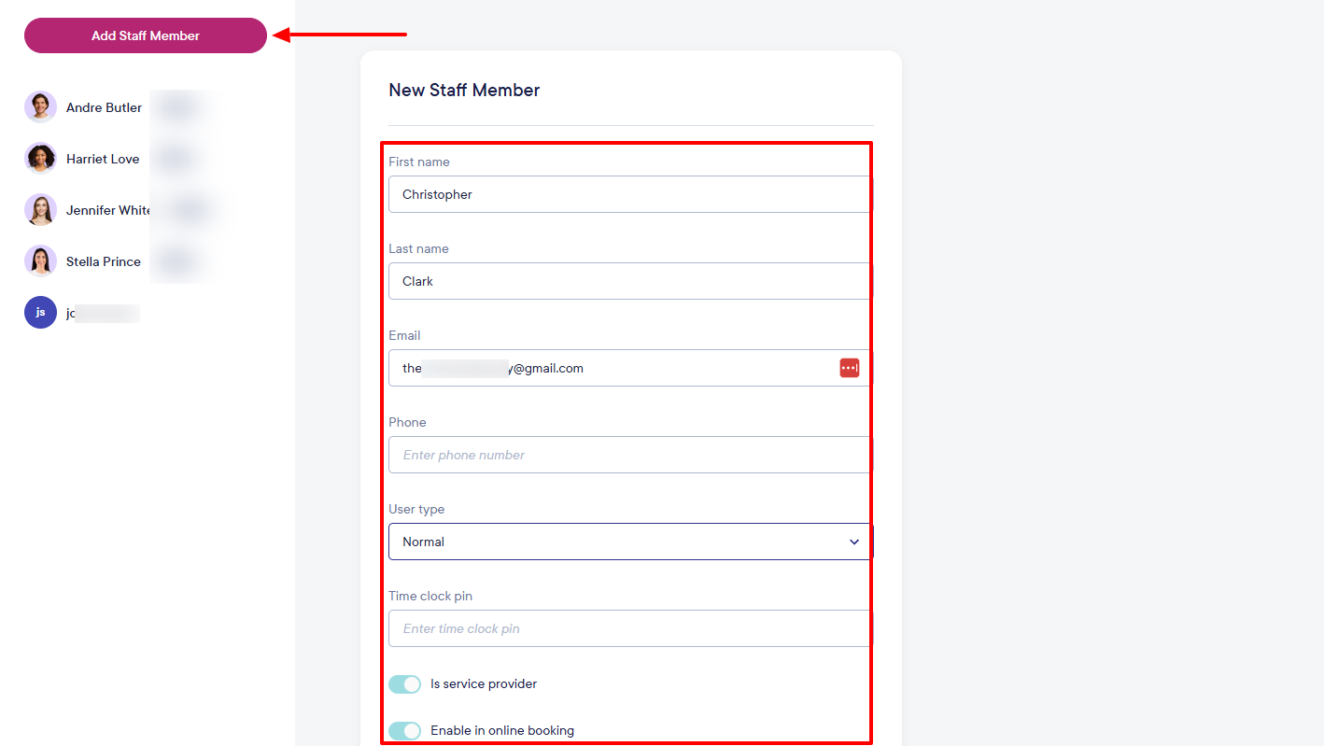Open Stella Prince's staff profile name

coord(104,261)
